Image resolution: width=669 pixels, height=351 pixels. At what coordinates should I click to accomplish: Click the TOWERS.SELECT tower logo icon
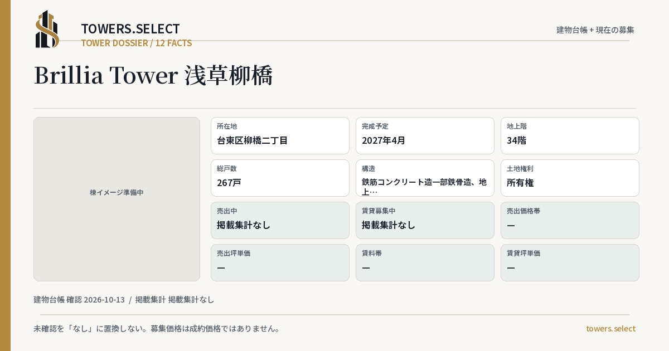(47, 29)
